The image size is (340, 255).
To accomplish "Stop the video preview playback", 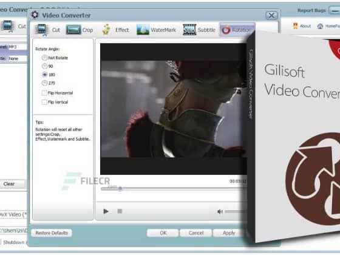I will pos(120,211).
